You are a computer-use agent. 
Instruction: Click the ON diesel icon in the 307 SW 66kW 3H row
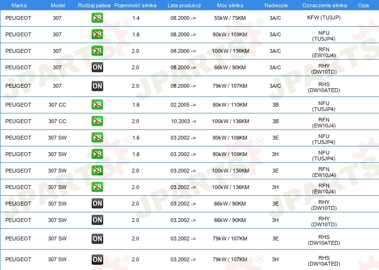point(97,220)
